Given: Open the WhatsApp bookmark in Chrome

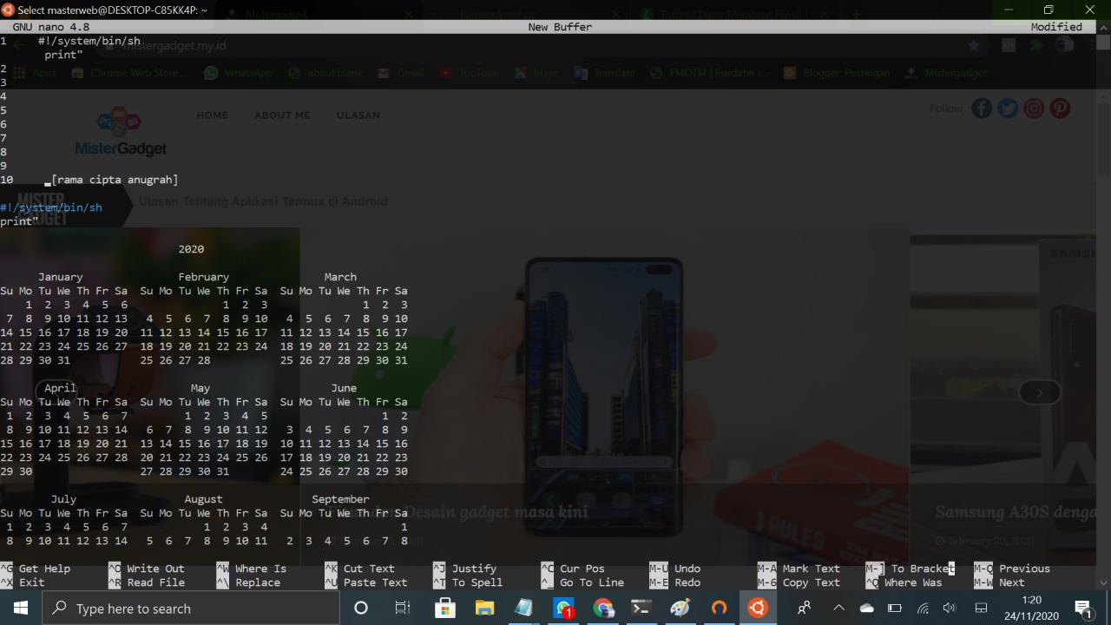Looking at the screenshot, I should (x=239, y=73).
